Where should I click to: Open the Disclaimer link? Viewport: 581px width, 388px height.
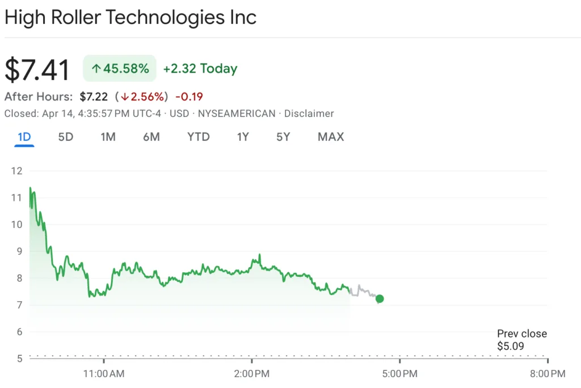(309, 113)
